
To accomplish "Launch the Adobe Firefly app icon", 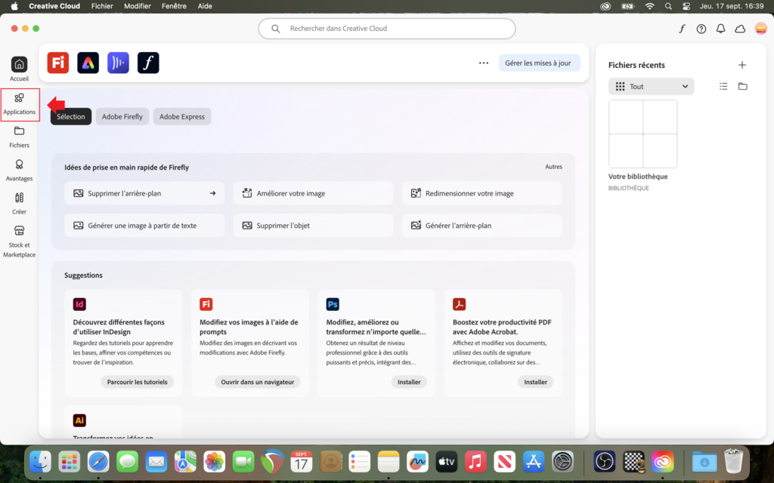I will tap(58, 63).
